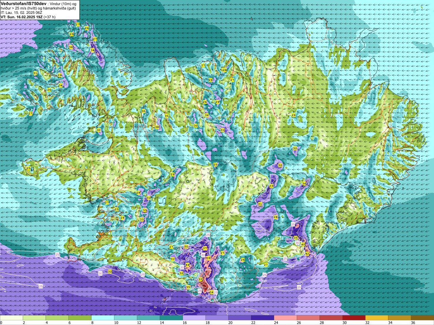The width and height of the screenshot is (434, 325).
Task: Click the 16–18 m/s lavender legend swatch
Action: coord(194,318)
